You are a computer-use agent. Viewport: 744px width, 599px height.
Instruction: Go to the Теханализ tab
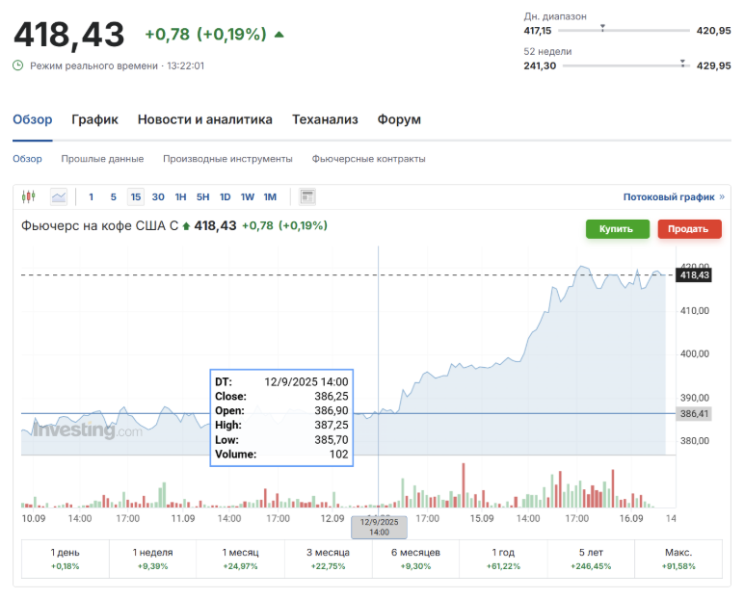click(325, 119)
